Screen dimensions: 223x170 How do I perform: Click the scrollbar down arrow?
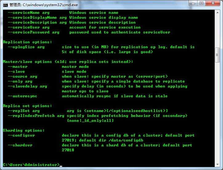(217, 164)
